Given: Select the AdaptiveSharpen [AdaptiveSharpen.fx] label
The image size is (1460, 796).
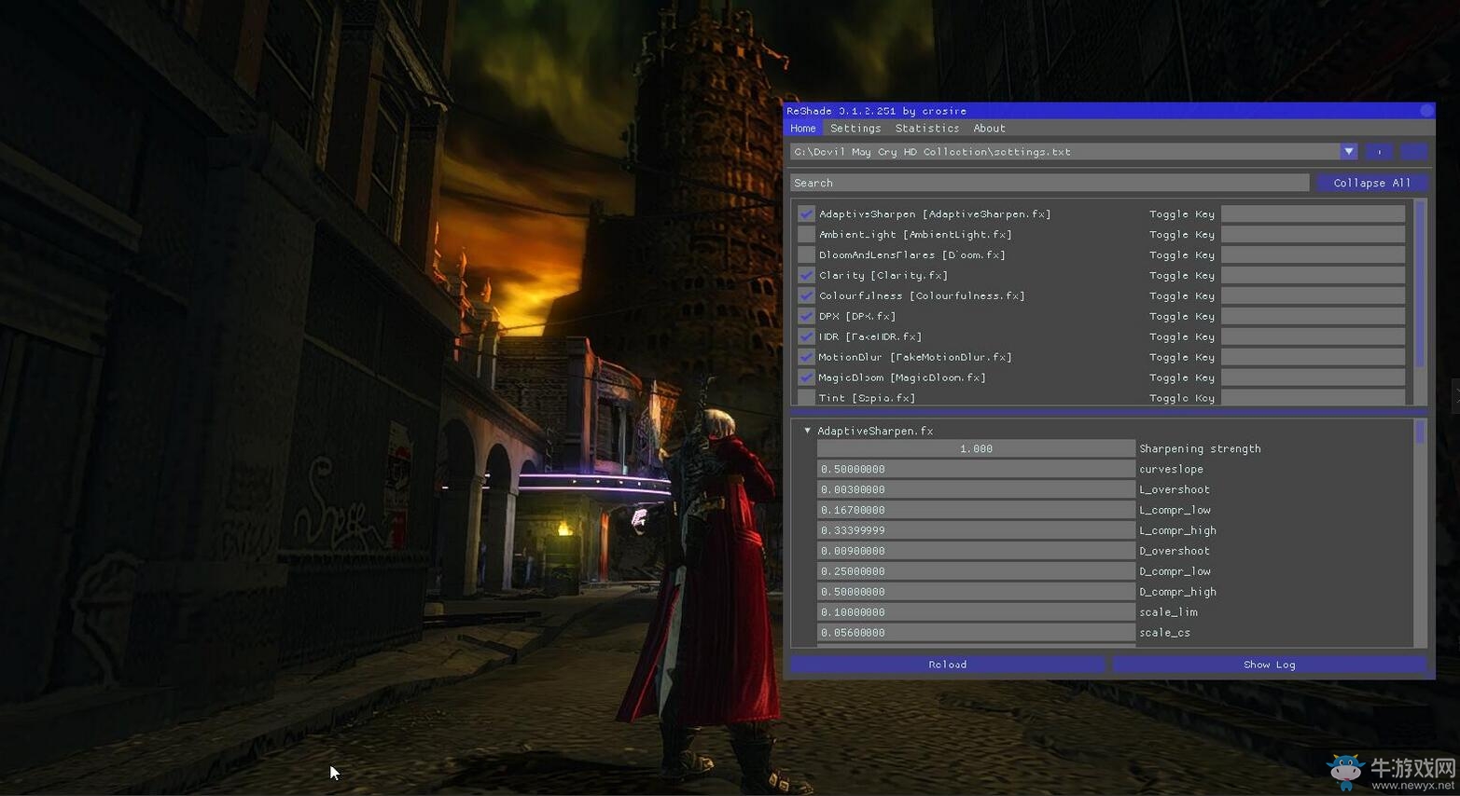Looking at the screenshot, I should tap(935, 214).
